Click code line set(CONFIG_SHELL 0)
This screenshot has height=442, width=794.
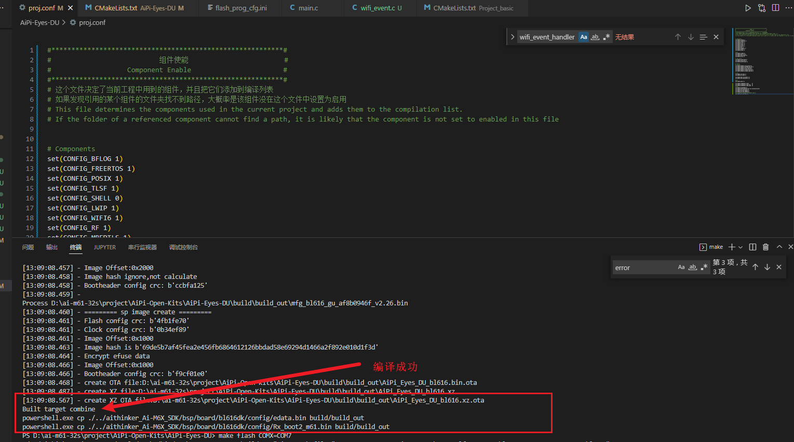(85, 198)
